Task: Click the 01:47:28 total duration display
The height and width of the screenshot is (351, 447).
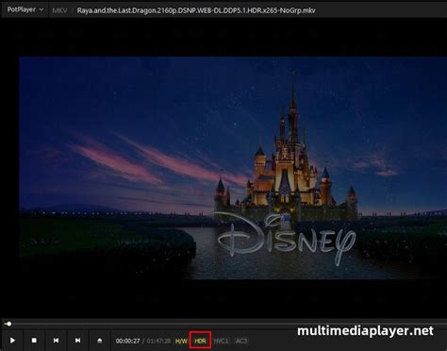Action: [158, 341]
